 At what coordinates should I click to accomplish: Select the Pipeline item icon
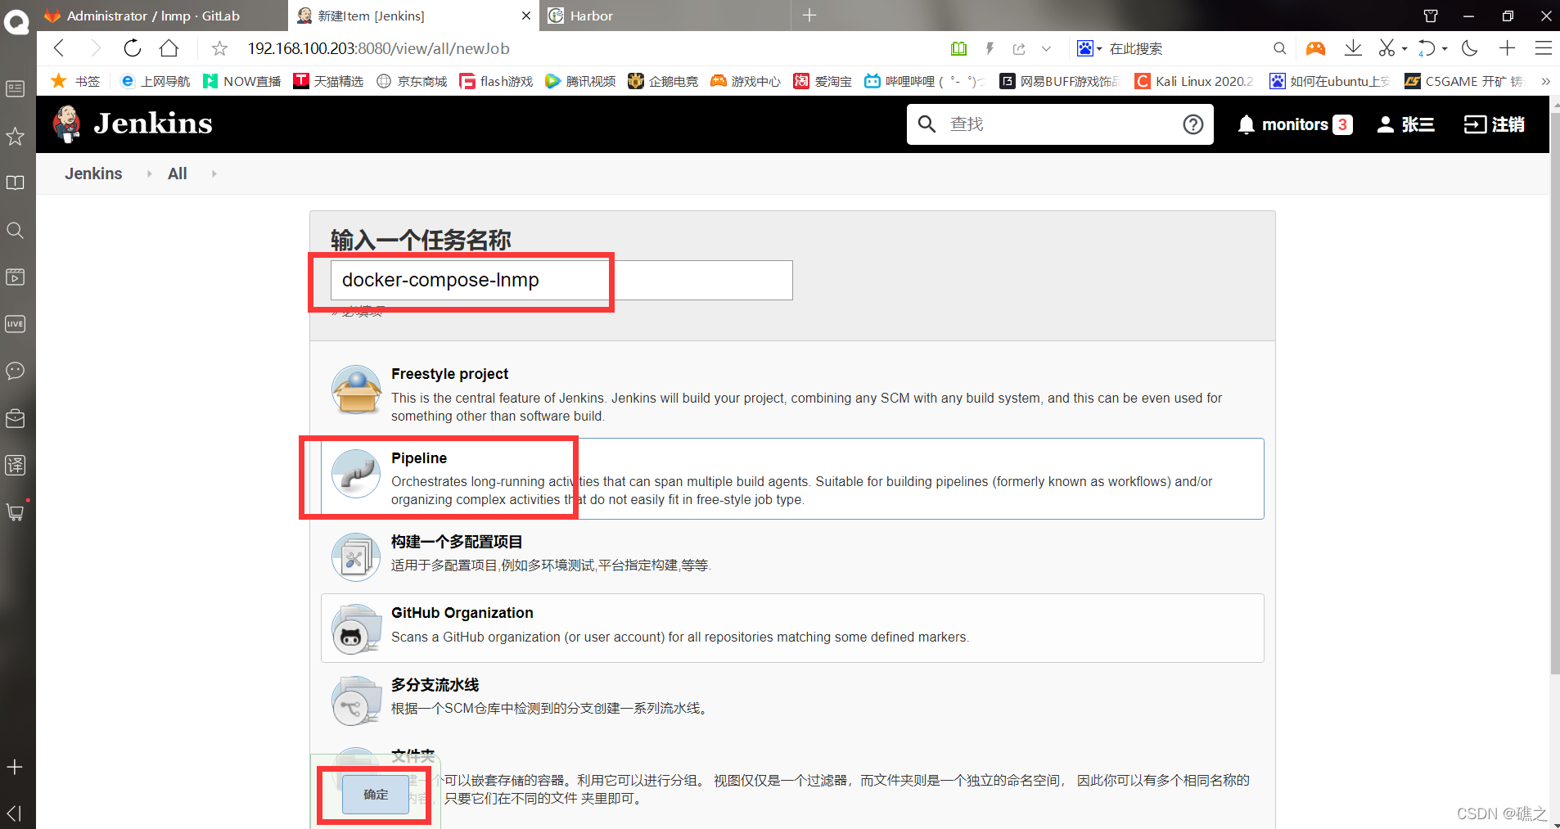pyautogui.click(x=356, y=473)
